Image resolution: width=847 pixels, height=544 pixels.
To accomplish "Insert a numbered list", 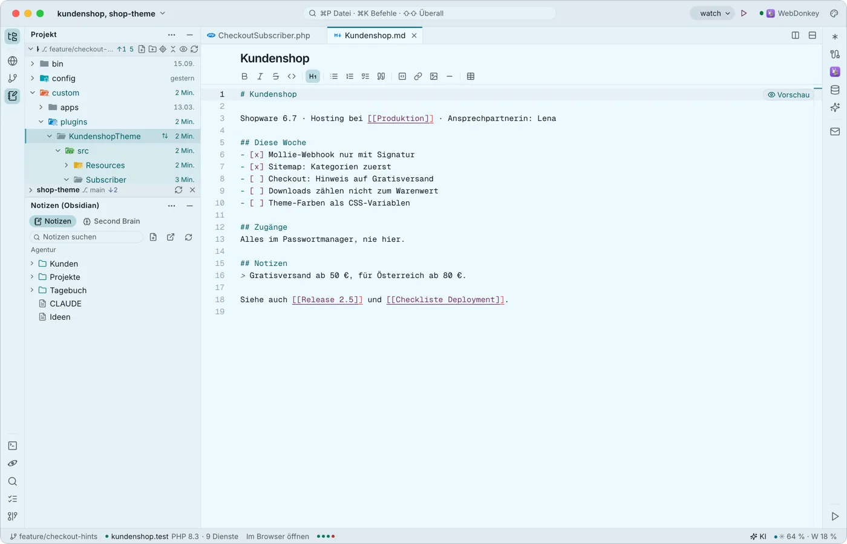I will [x=350, y=76].
